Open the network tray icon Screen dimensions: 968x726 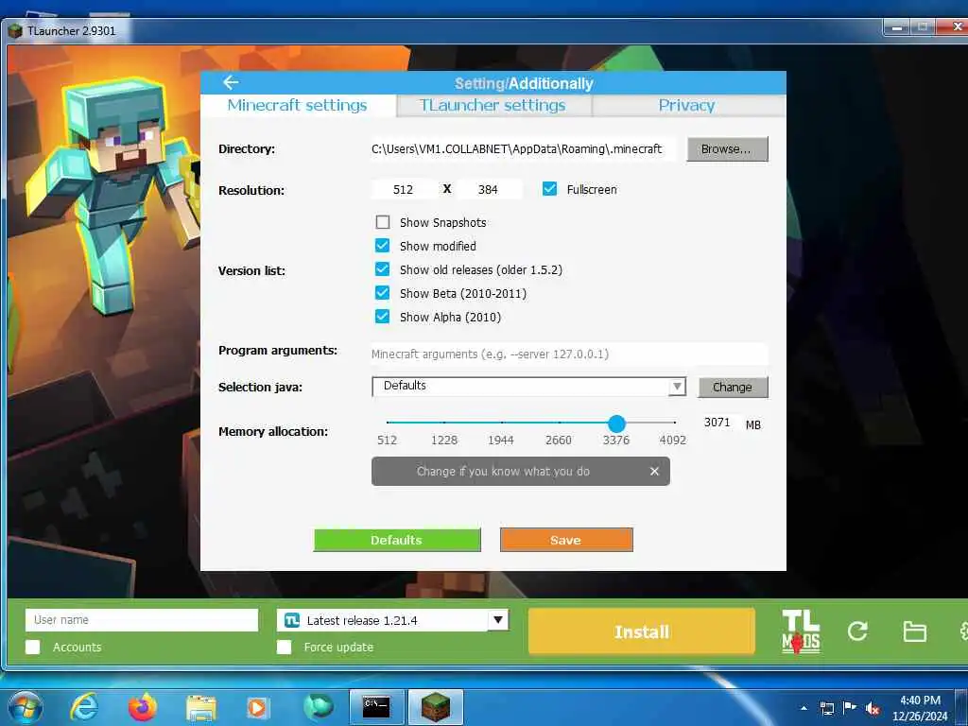pyautogui.click(x=826, y=708)
